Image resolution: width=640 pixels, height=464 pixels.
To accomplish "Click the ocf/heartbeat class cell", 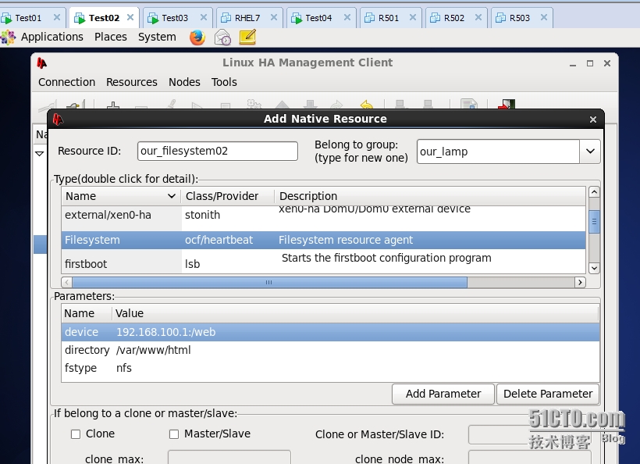I will [x=219, y=240].
